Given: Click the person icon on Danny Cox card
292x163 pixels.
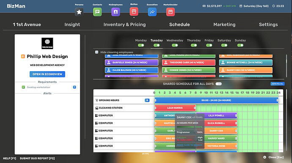Looking at the screenshot, I should (x=223, y=70).
